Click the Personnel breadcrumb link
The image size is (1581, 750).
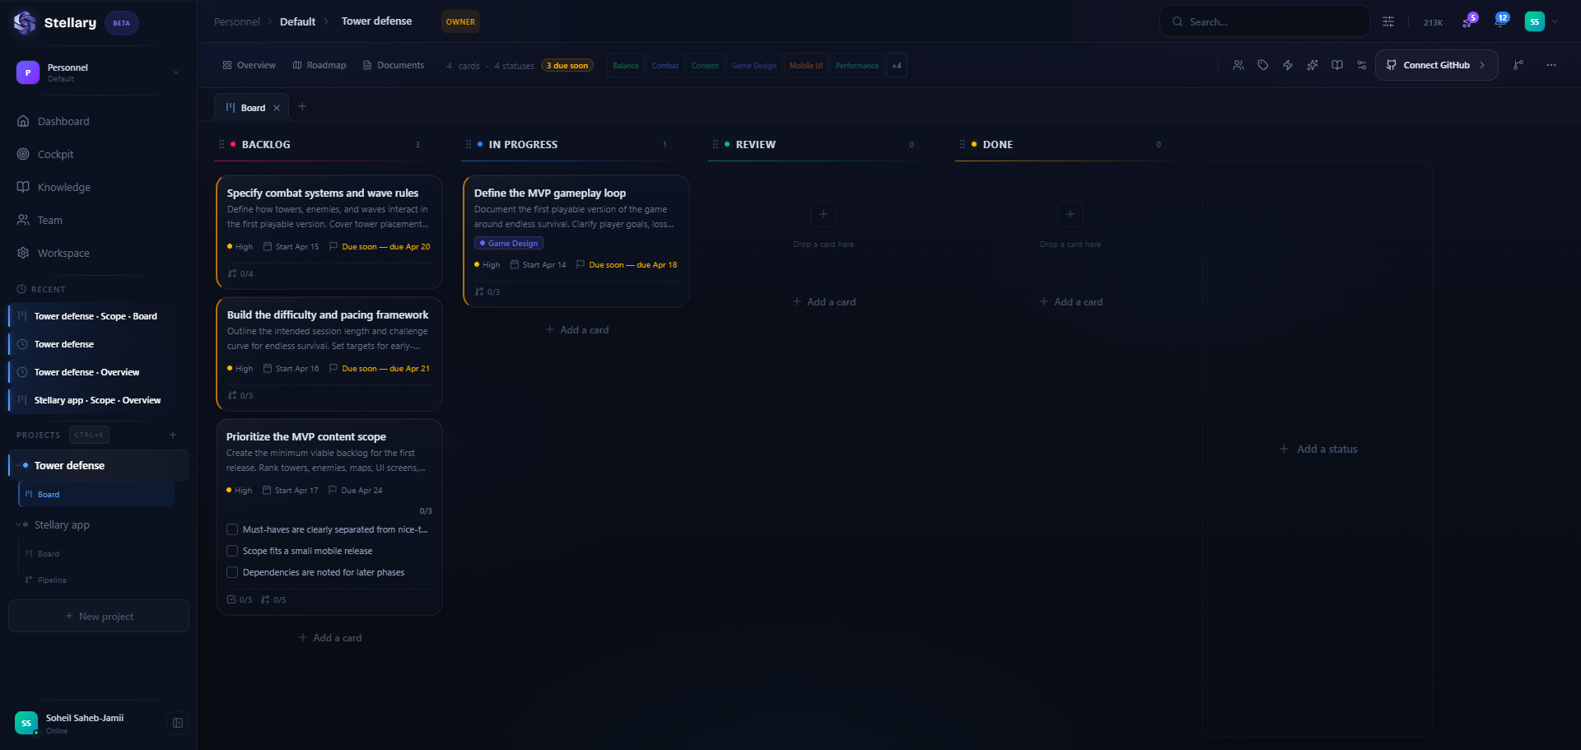click(236, 21)
